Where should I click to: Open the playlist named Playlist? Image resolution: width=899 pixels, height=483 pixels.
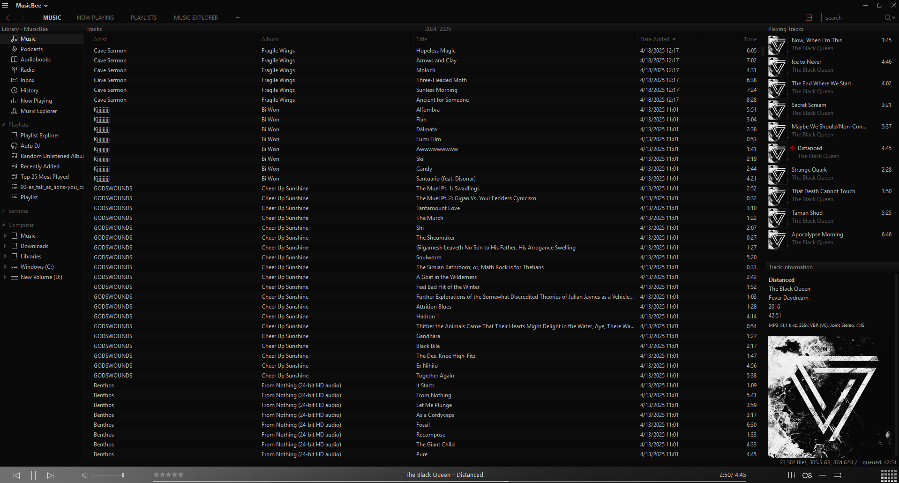coord(42,197)
